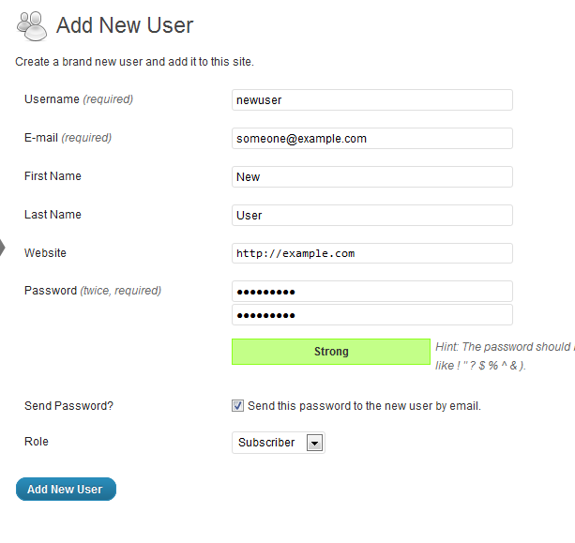Click the E-mail field with someone@example.com
The width and height of the screenshot is (575, 543).
point(371,138)
